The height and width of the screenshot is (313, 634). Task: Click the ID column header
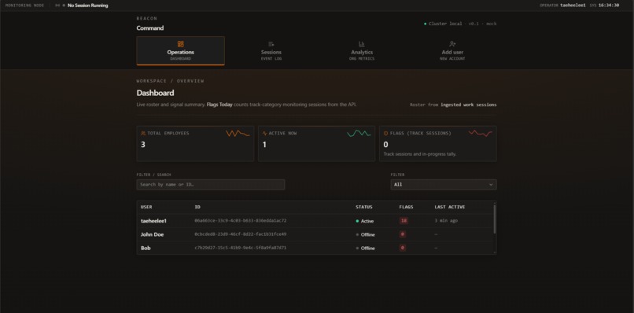pos(197,207)
